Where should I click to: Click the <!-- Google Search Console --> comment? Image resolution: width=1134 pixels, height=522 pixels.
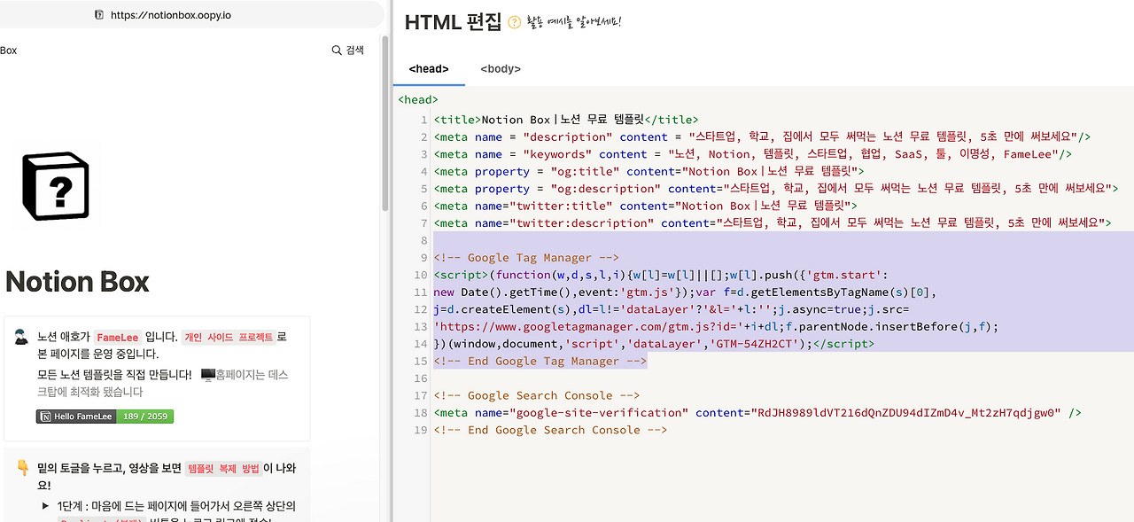pos(537,395)
